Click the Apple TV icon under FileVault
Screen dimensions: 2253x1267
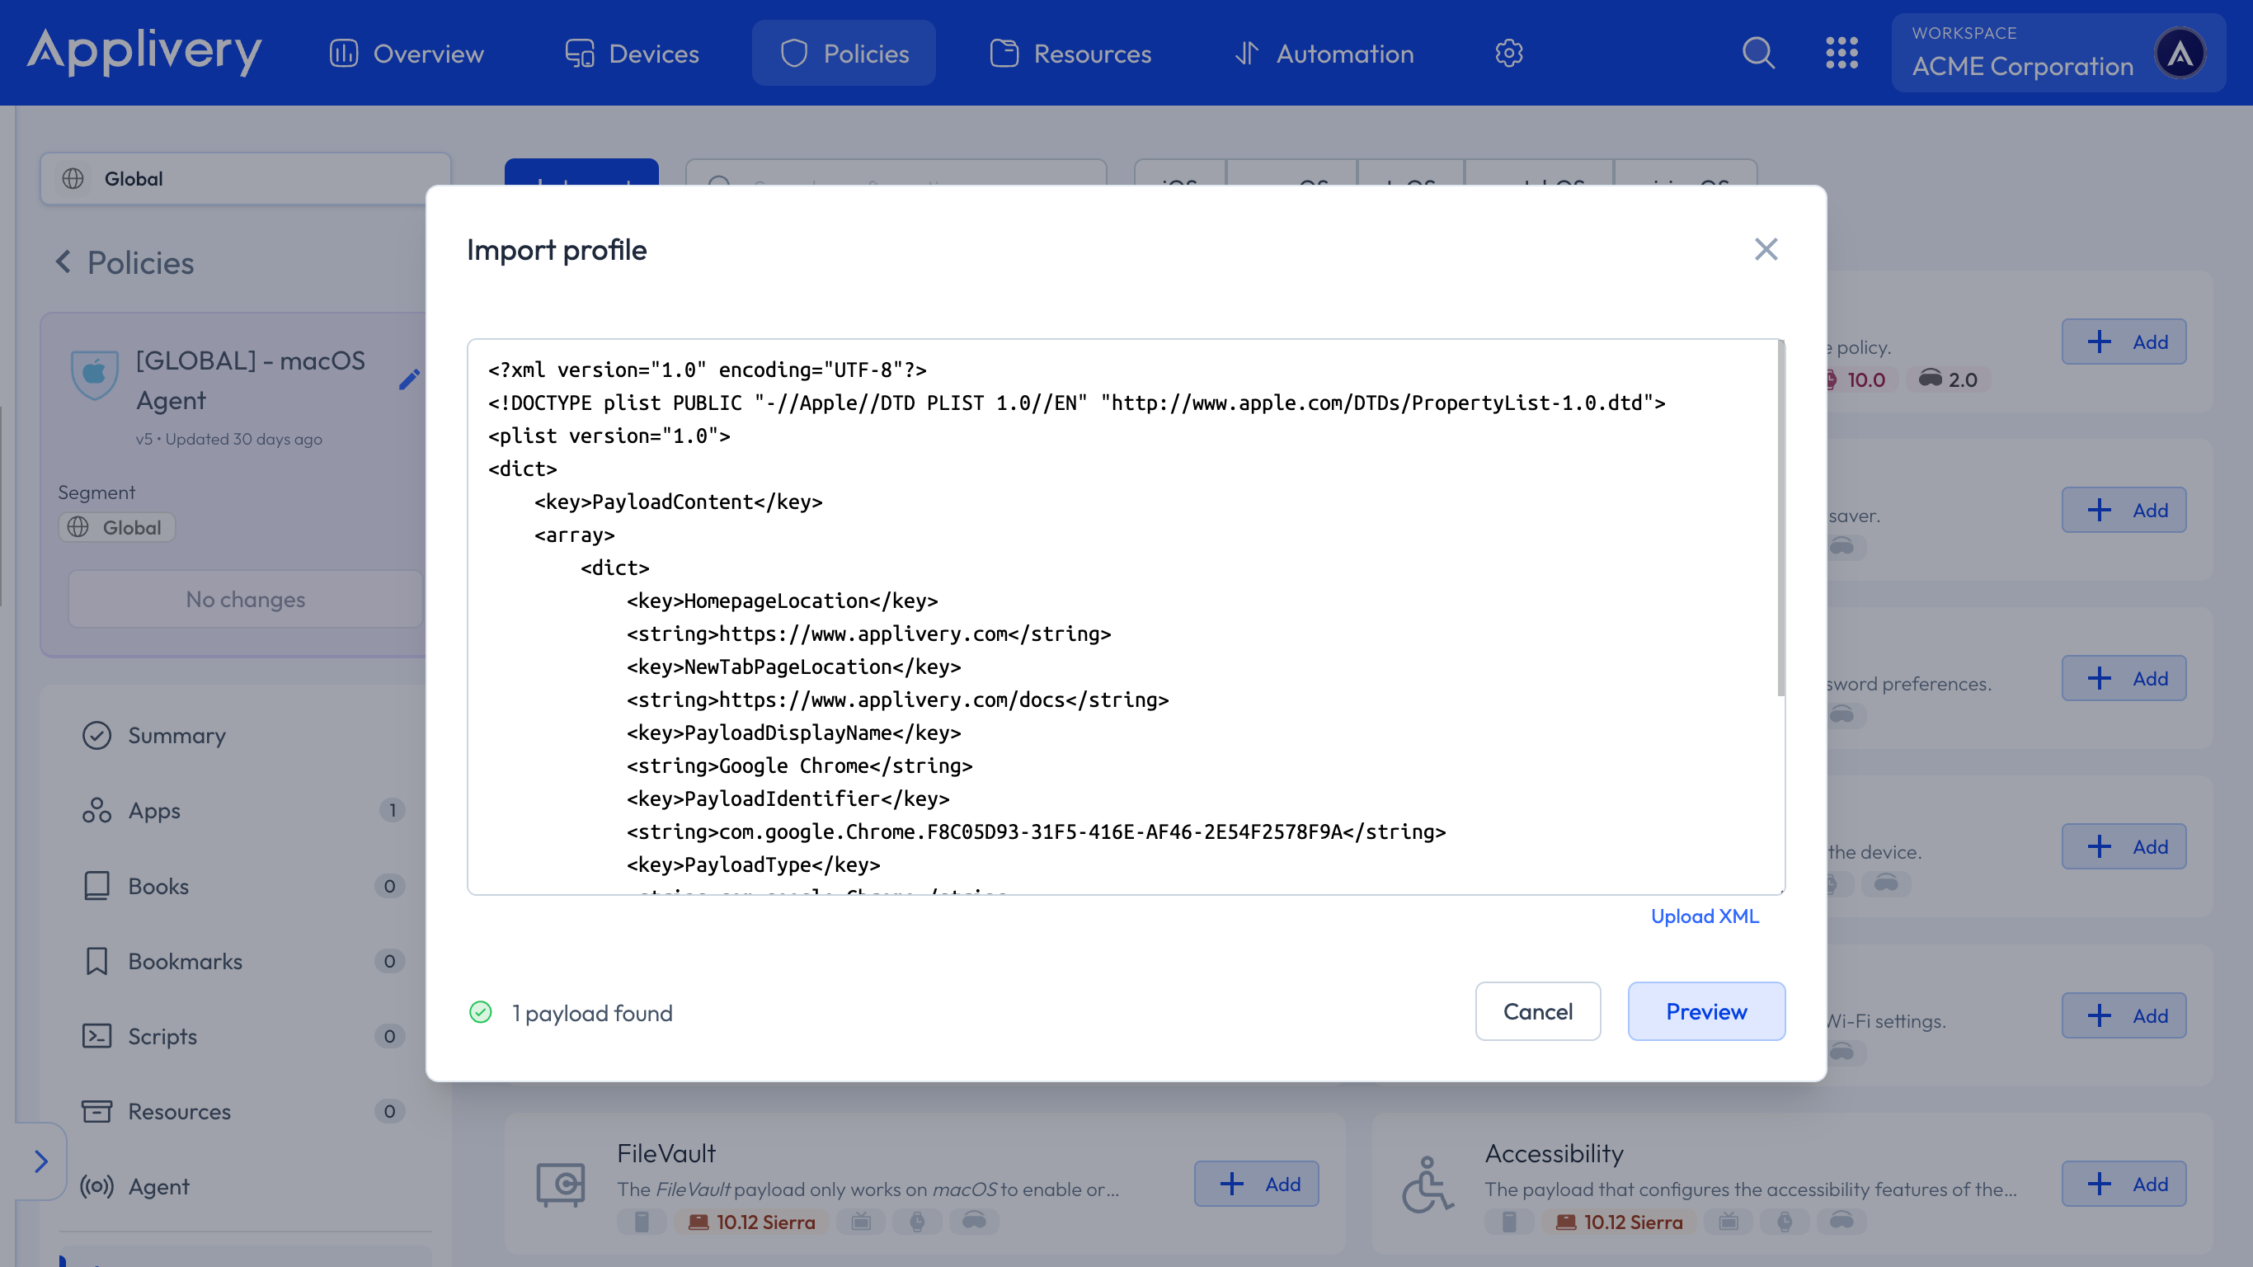[x=862, y=1222]
